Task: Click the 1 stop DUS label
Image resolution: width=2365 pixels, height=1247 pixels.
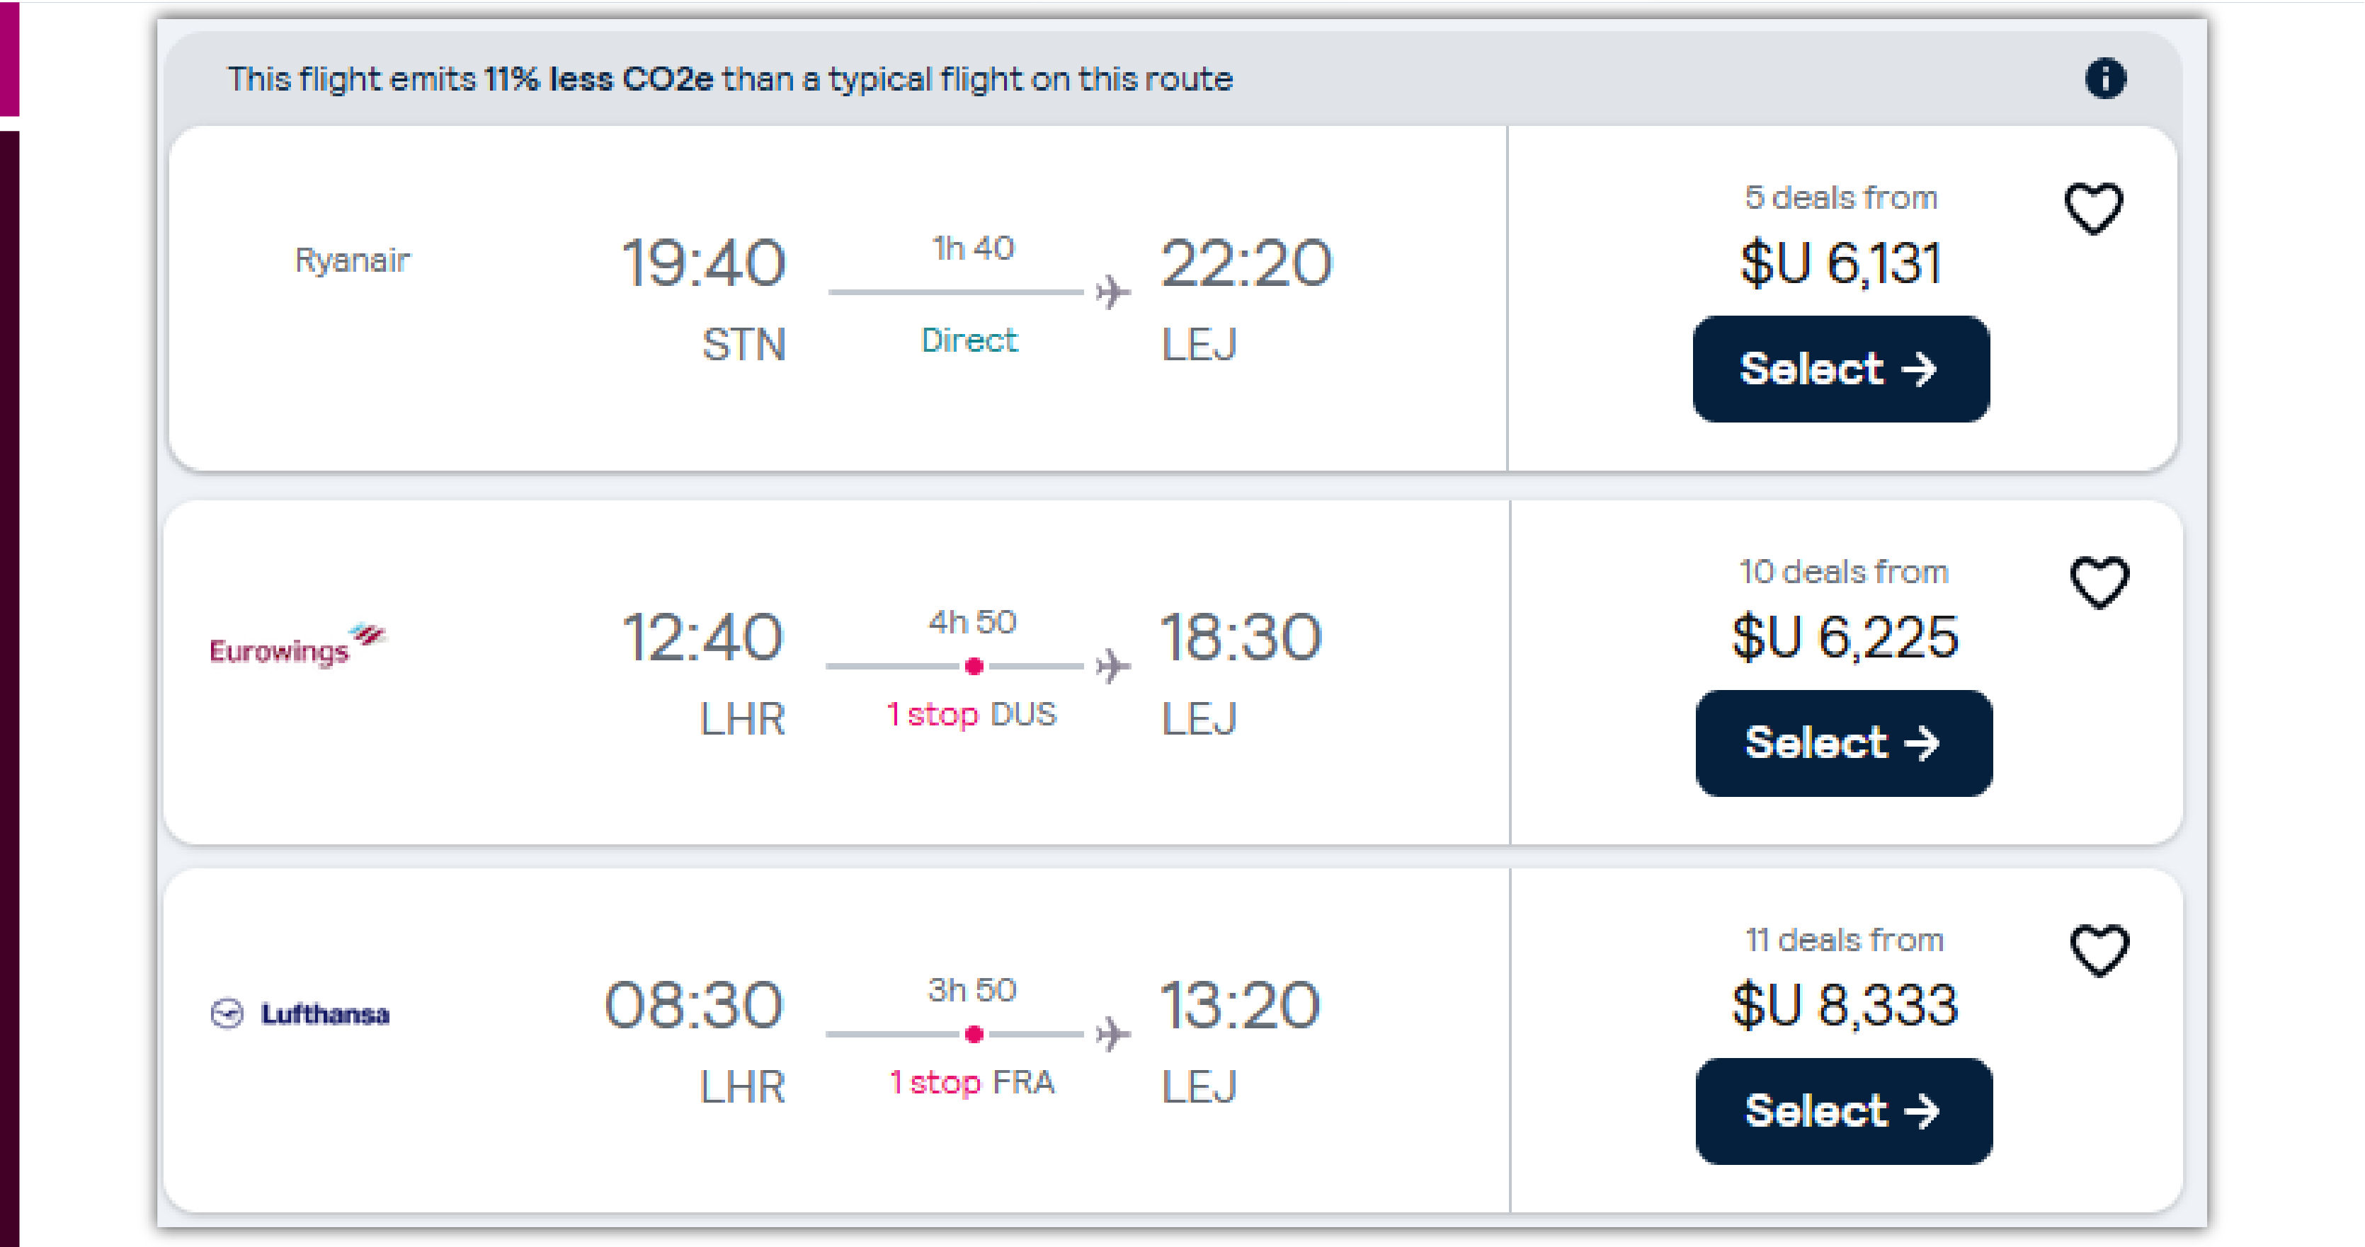Action: [x=970, y=717]
